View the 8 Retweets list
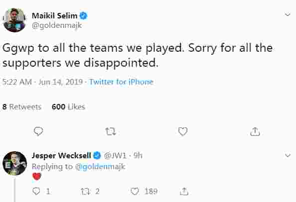The width and height of the screenshot is (296, 202). pyautogui.click(x=22, y=107)
